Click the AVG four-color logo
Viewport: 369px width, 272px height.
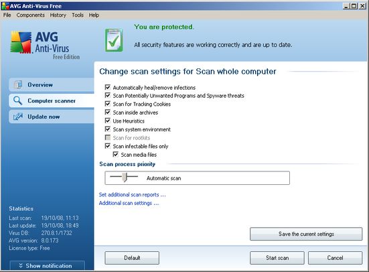[x=21, y=43]
